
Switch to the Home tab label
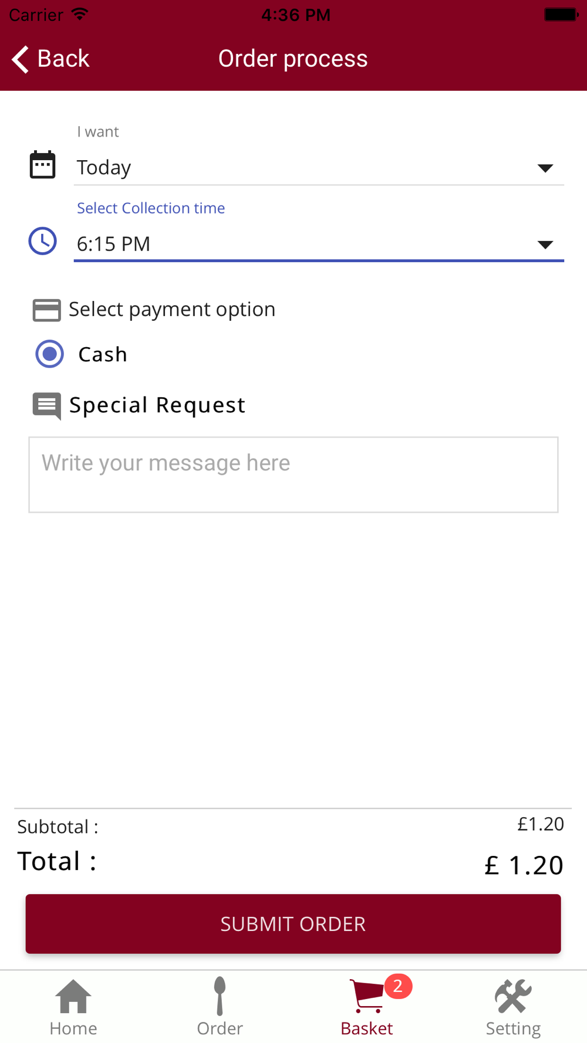pos(73,1028)
